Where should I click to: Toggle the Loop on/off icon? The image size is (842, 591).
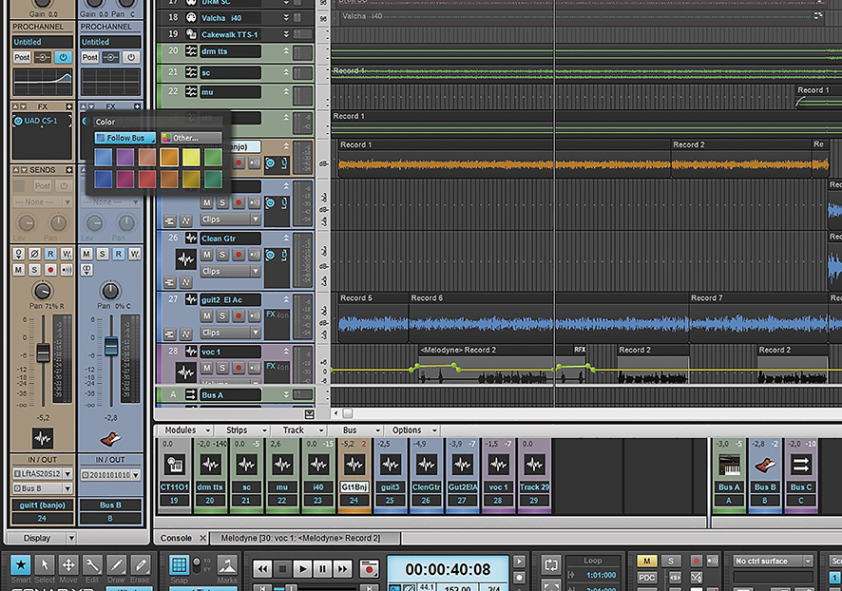(551, 564)
